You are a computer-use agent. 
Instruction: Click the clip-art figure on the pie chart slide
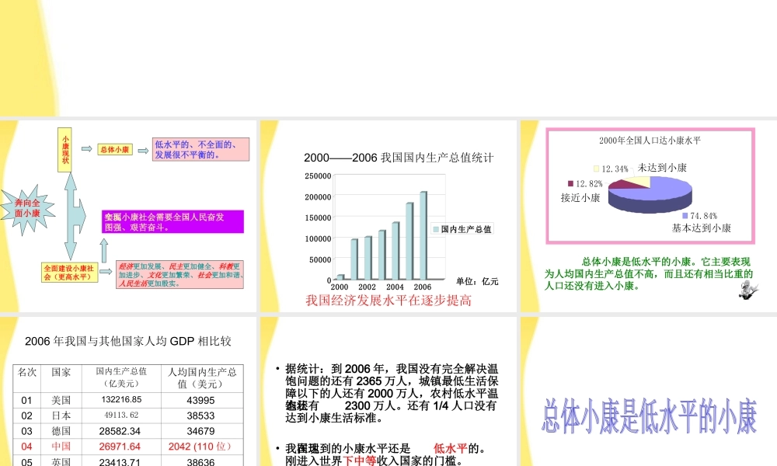pyautogui.click(x=747, y=290)
